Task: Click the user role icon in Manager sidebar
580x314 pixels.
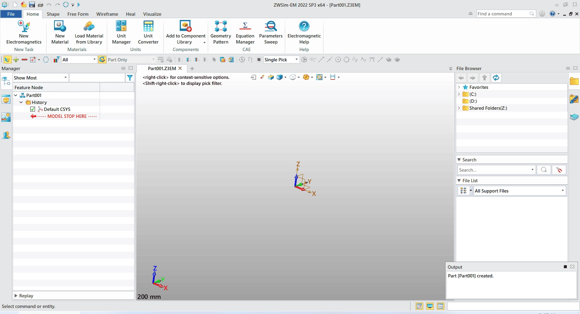Action: coord(6,135)
